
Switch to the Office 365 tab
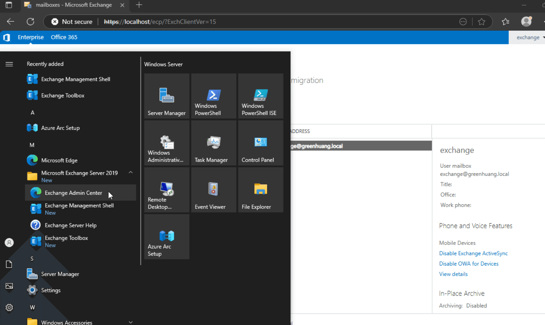click(64, 37)
